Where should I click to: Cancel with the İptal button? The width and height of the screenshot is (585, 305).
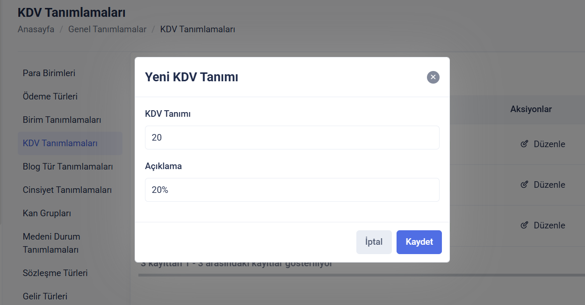(374, 242)
